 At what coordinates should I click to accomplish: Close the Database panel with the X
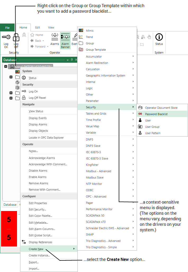tap(76, 60)
